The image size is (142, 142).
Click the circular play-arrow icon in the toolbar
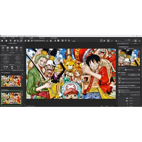coord(62,41)
